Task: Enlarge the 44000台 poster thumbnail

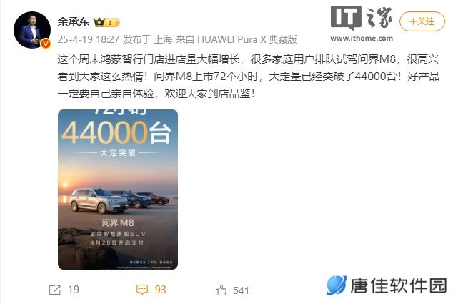Action: point(118,190)
